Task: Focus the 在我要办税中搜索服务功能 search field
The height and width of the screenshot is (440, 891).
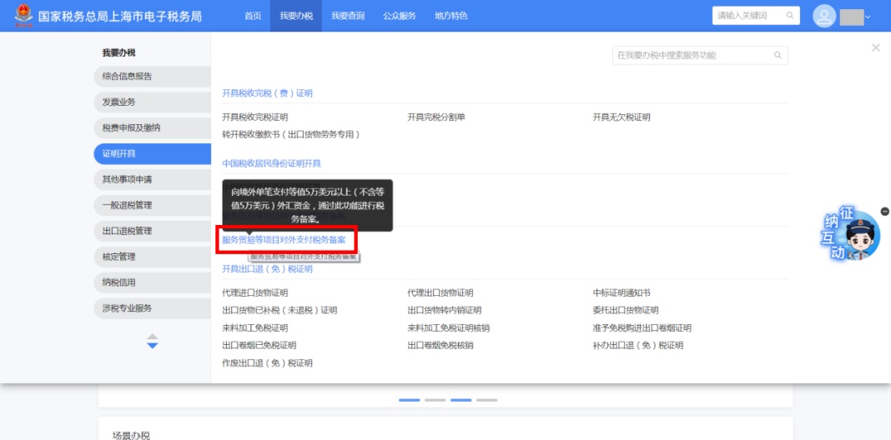Action: 692,56
